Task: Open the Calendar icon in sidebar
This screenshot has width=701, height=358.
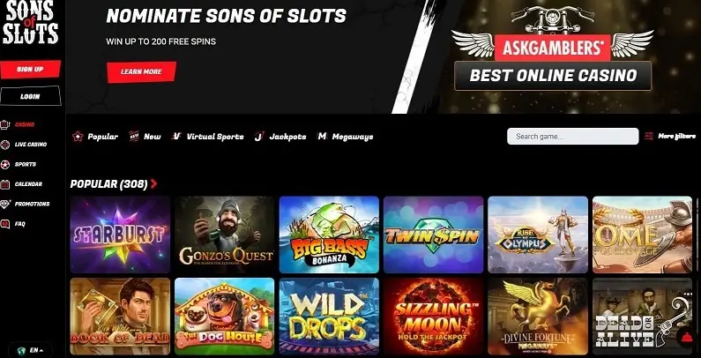Action: point(5,184)
